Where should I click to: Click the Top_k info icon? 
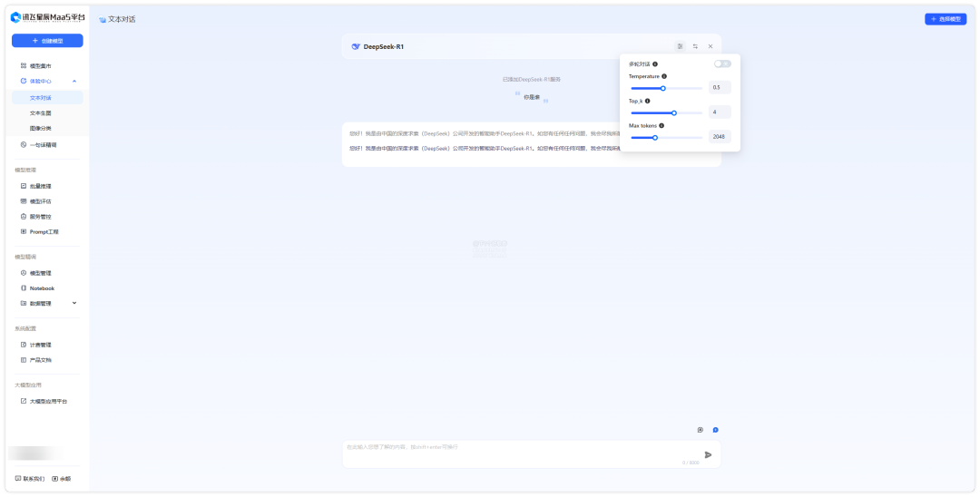(647, 101)
